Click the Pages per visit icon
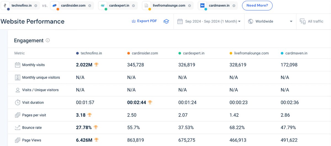Image resolution: width=331 pixels, height=146 pixels. (x=18, y=115)
